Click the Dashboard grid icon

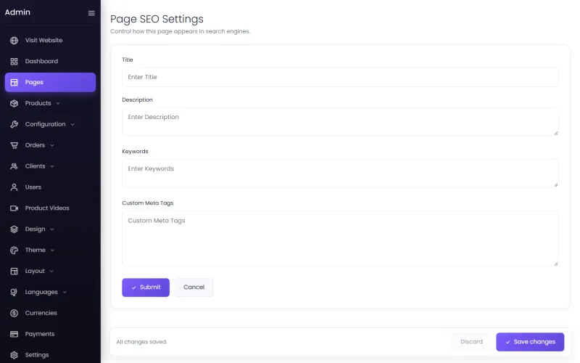tap(14, 62)
